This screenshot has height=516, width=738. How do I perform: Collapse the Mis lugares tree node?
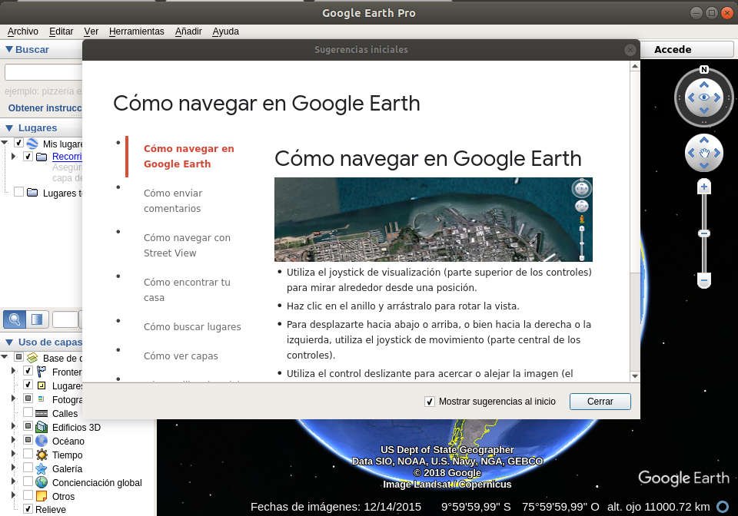coord(5,142)
